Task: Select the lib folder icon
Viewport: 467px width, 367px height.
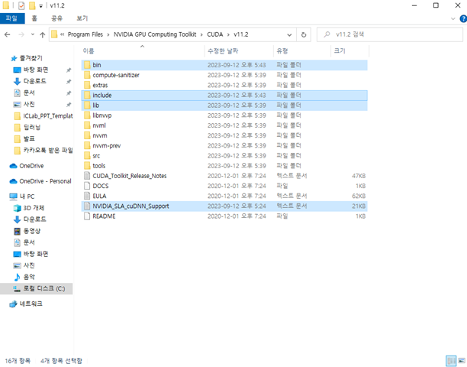Action: [87, 106]
